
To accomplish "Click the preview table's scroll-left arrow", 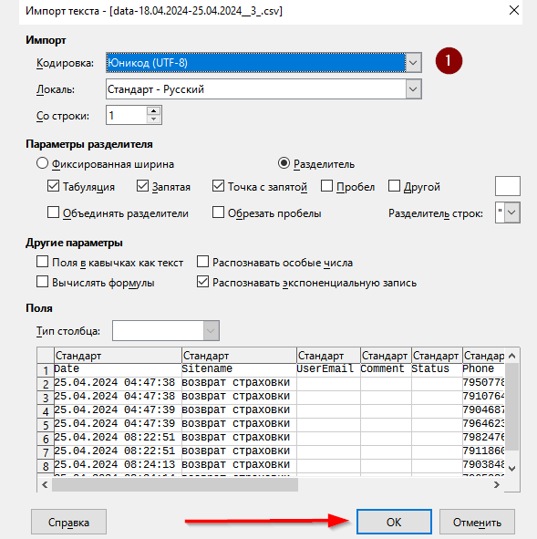I will tap(45, 484).
